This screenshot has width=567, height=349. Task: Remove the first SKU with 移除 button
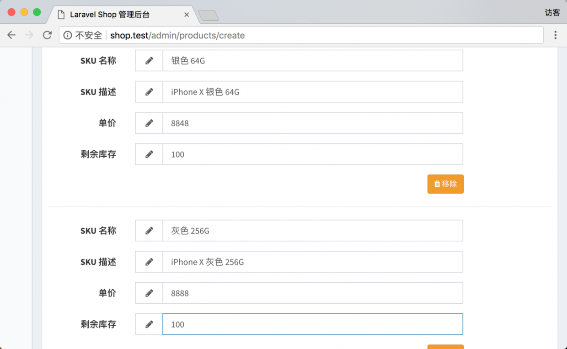click(445, 184)
